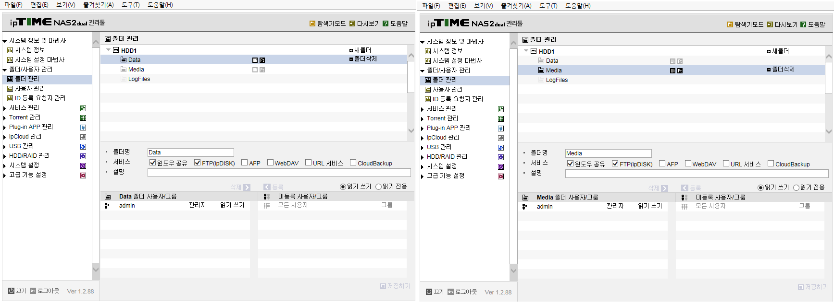
Task: Click the USB 관리 icon in the left sidebar
Action: click(x=83, y=147)
